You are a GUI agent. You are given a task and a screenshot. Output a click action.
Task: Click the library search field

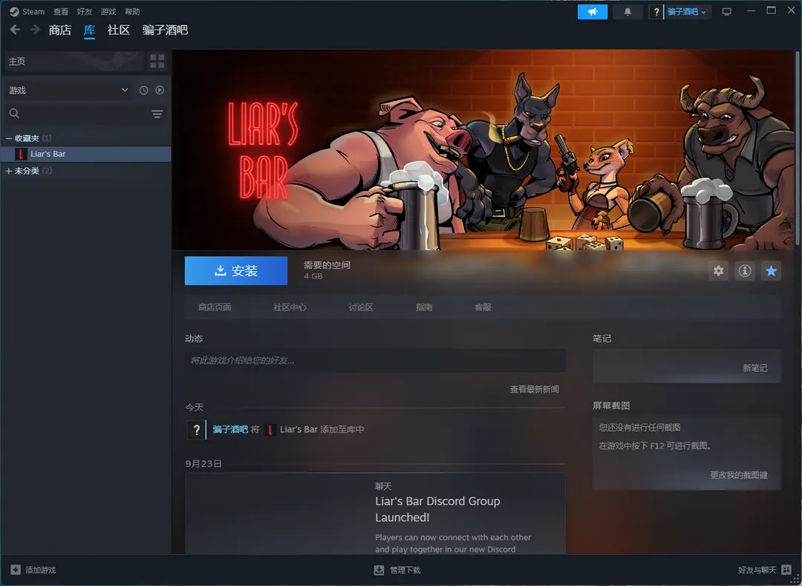[x=85, y=114]
